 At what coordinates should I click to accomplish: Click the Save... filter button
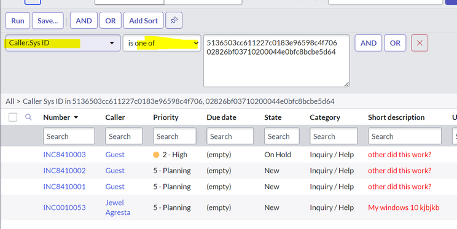(x=48, y=21)
